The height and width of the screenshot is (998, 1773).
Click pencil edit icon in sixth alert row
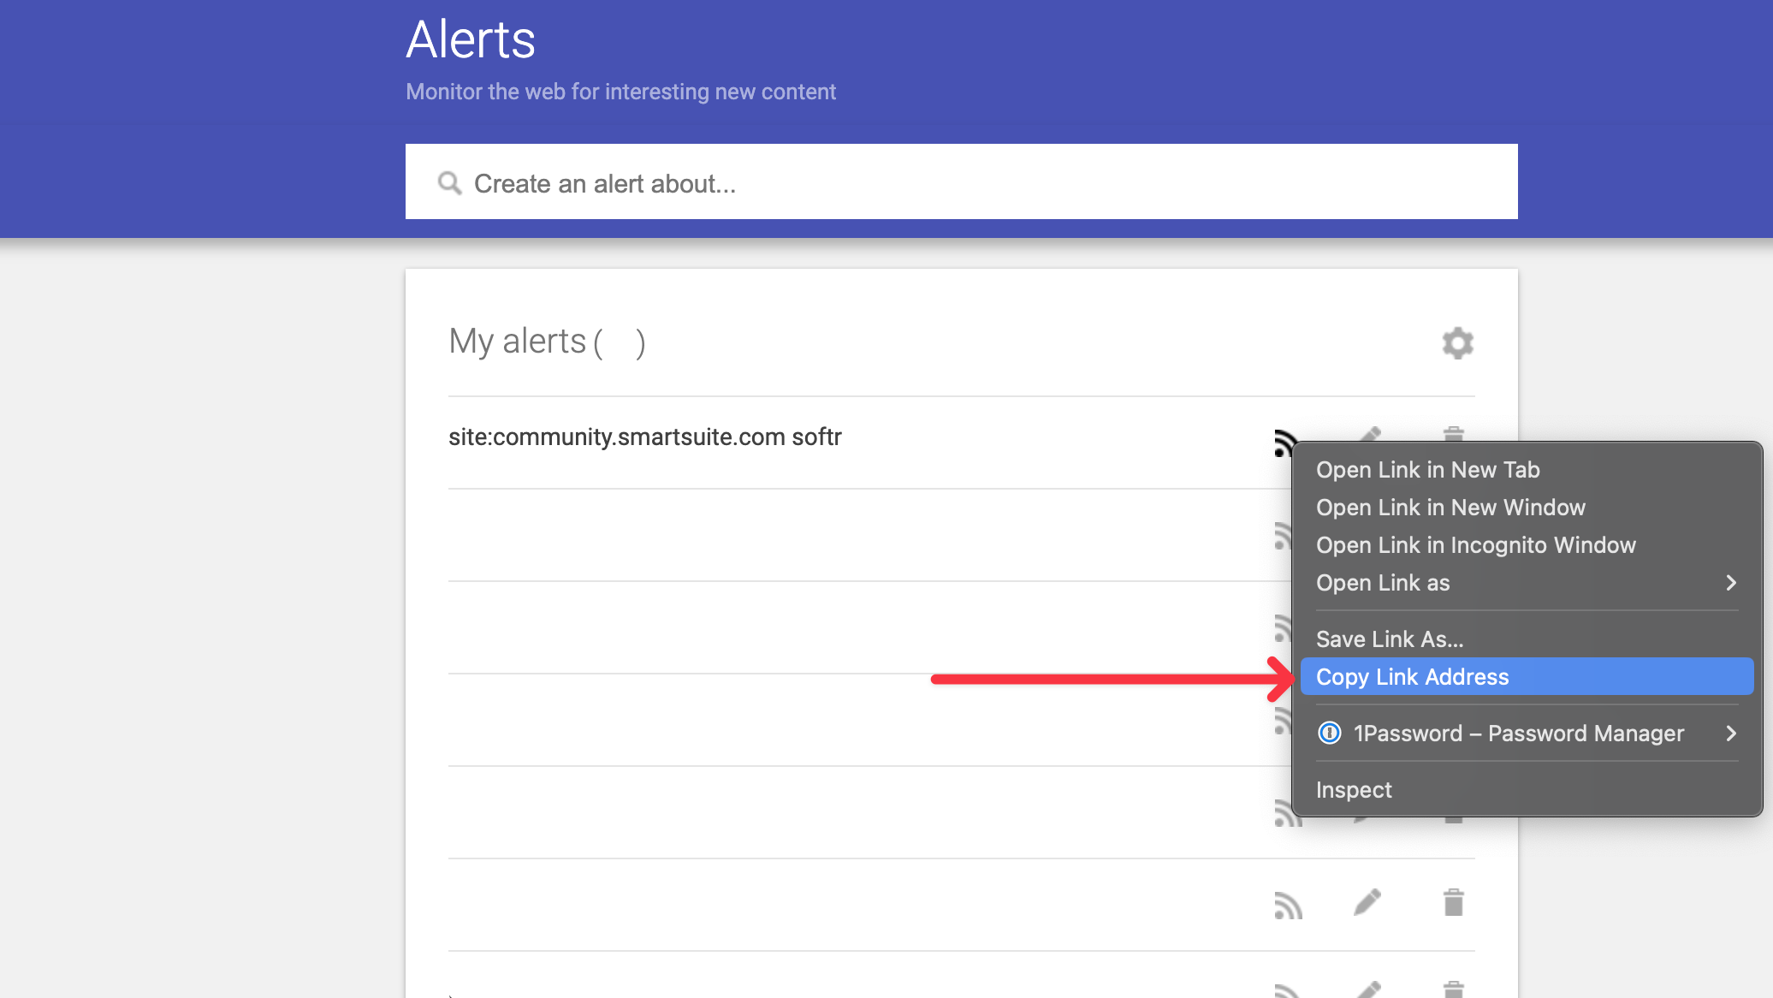click(1367, 902)
